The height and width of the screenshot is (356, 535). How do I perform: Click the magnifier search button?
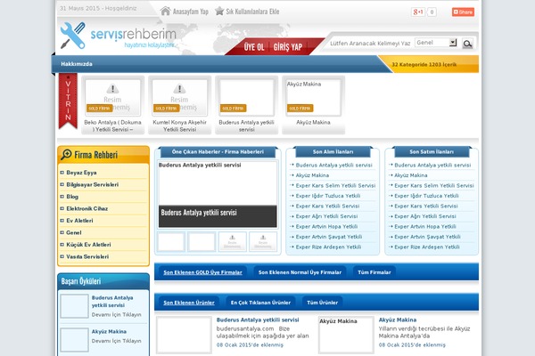point(467,44)
